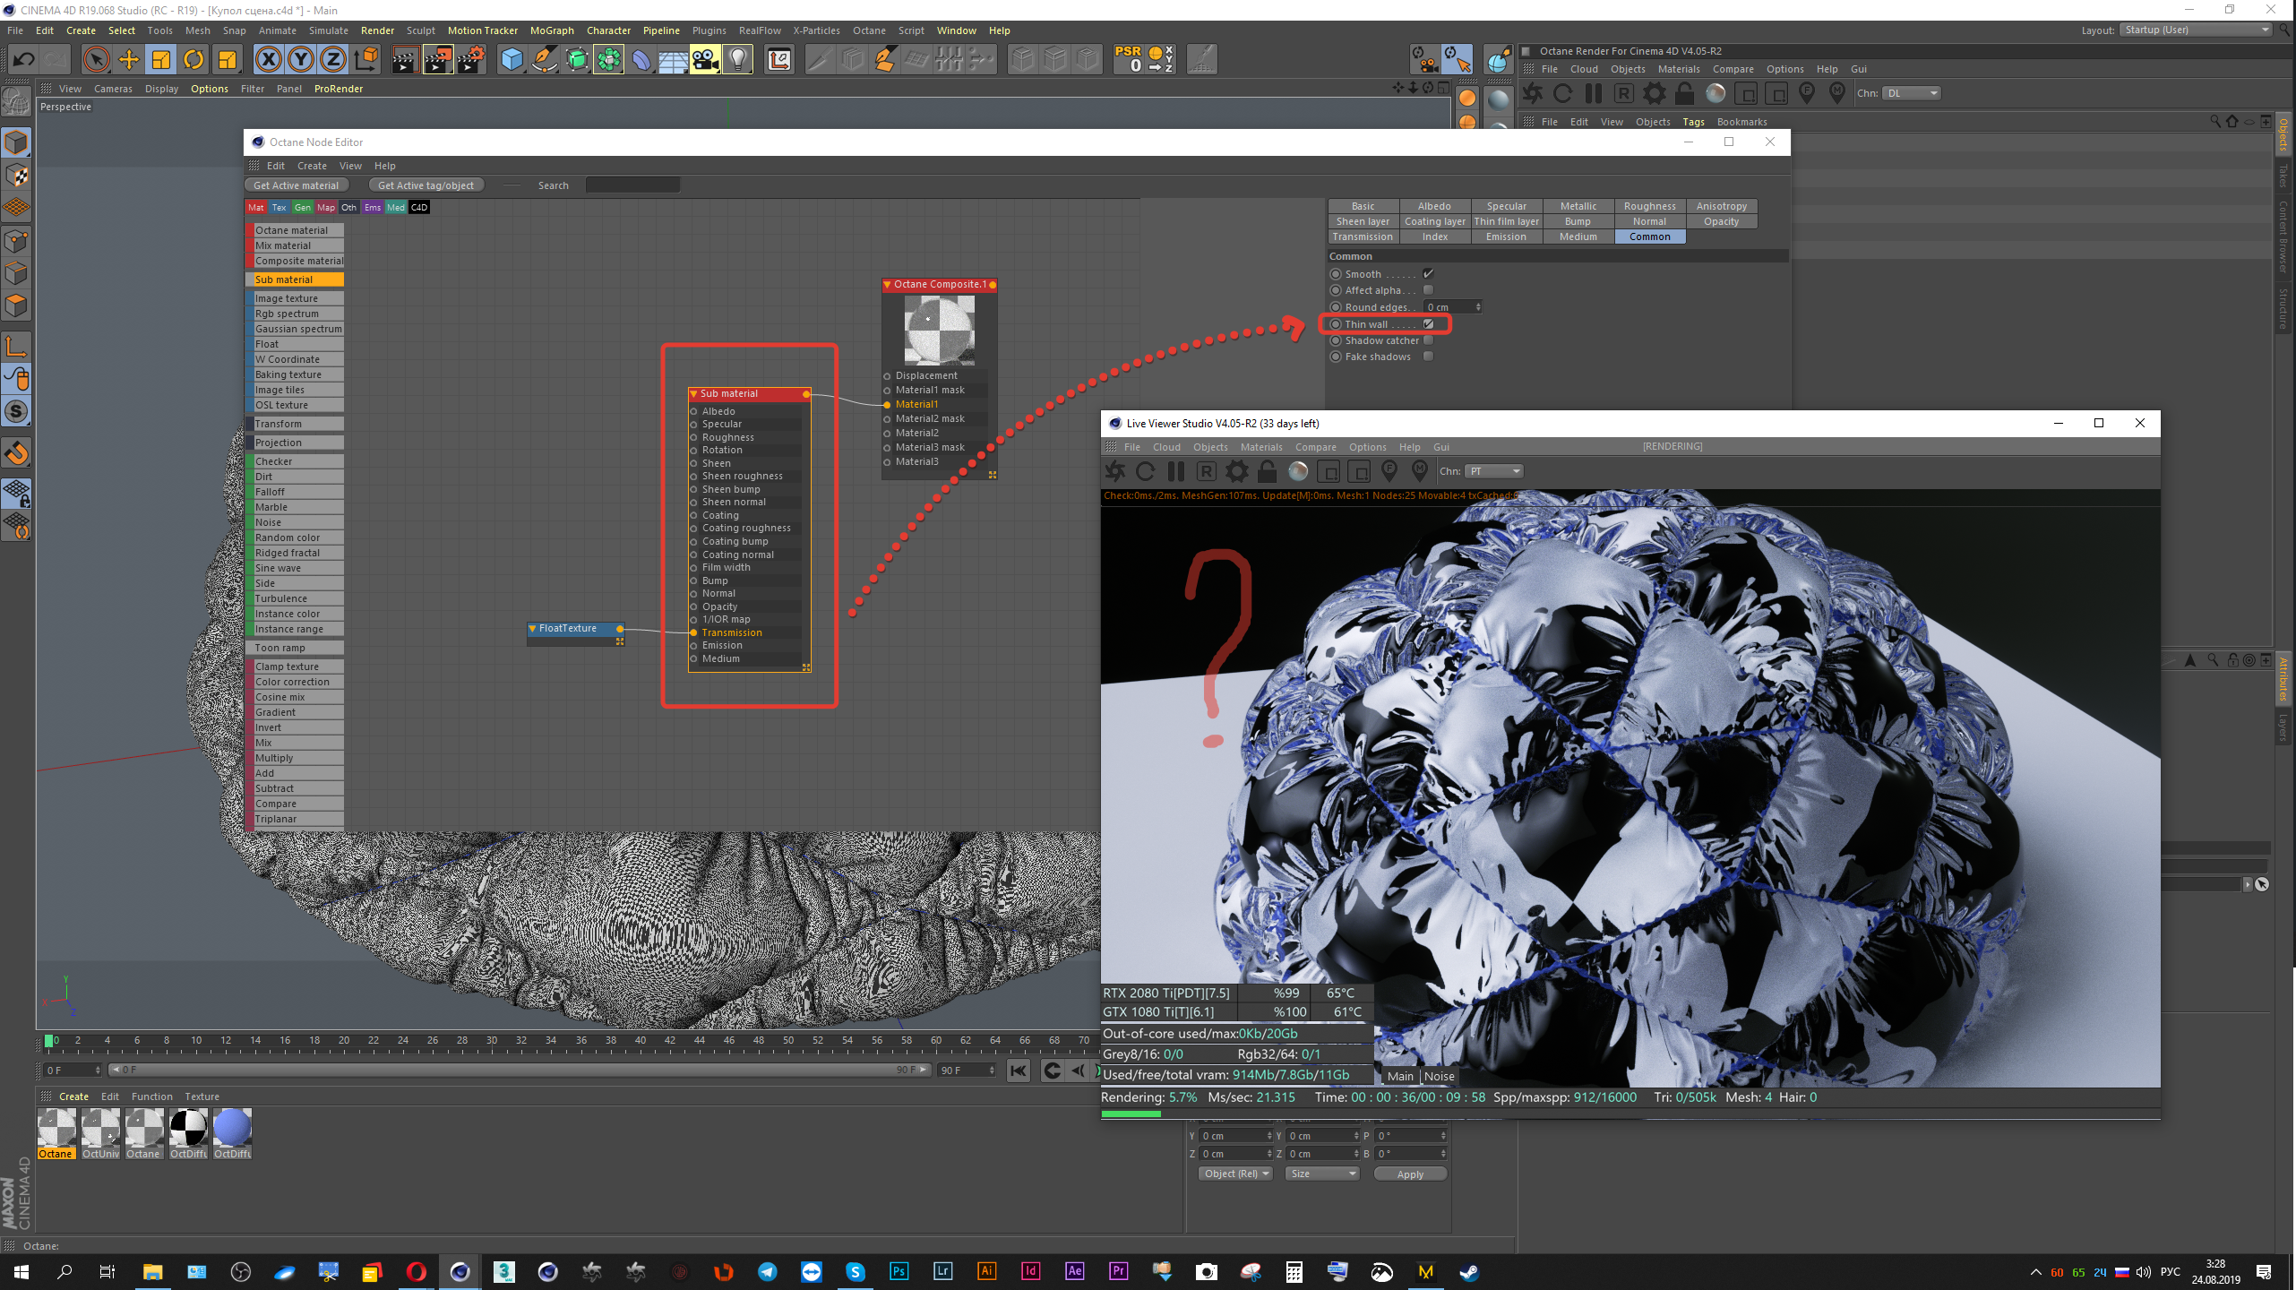Enable the Shadow catcher checkbox

click(1429, 340)
